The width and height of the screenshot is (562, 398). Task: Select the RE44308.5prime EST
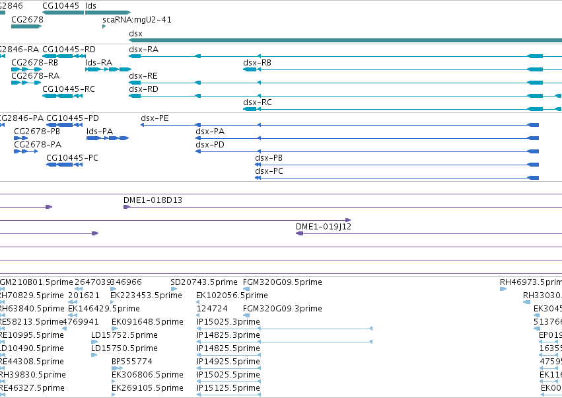(3, 368)
